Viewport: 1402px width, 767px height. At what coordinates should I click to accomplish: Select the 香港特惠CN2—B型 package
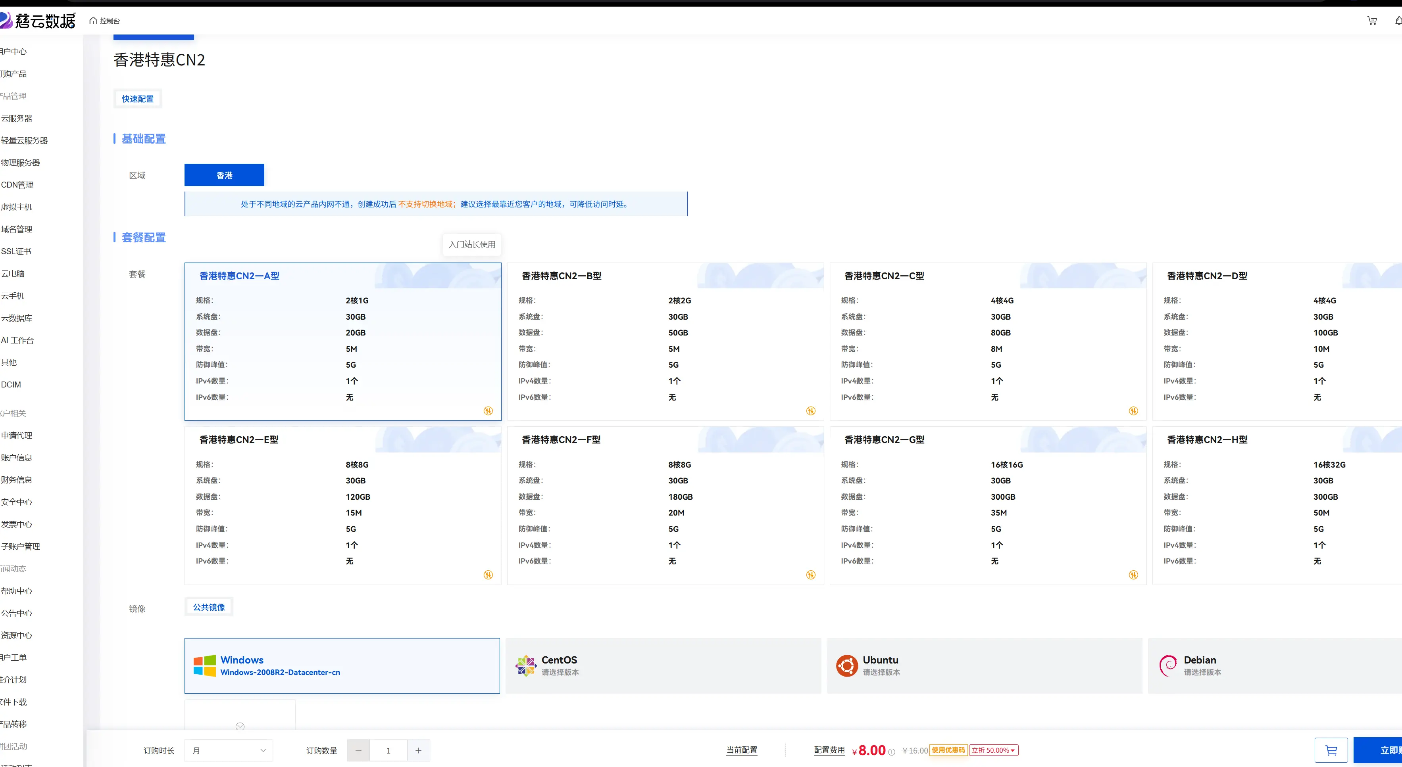665,341
